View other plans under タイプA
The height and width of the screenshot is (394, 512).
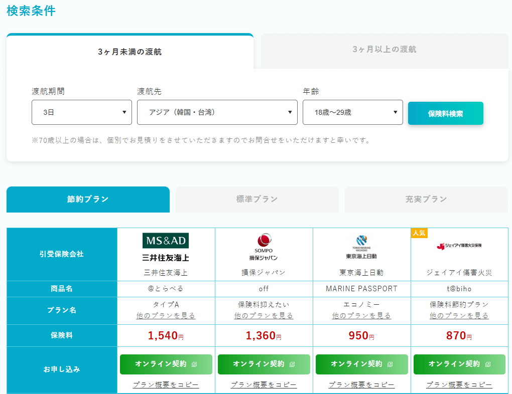point(166,316)
